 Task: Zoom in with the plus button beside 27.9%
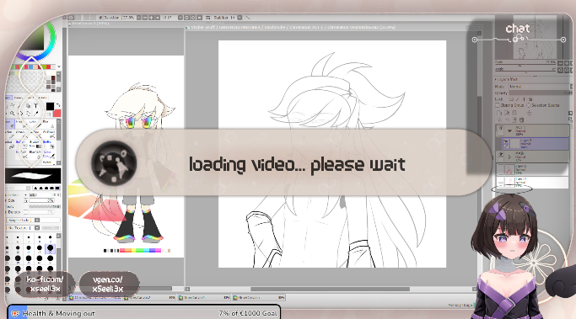[x=151, y=17]
